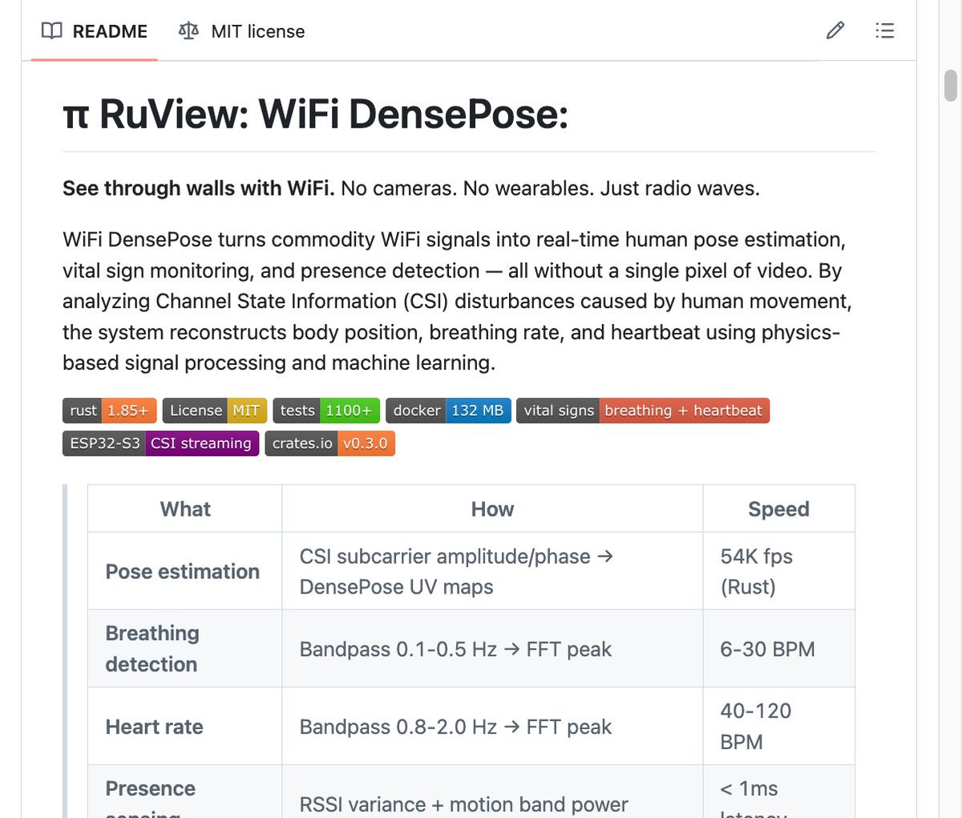Click the 'What' column header
962x818 pixels.
(x=185, y=509)
